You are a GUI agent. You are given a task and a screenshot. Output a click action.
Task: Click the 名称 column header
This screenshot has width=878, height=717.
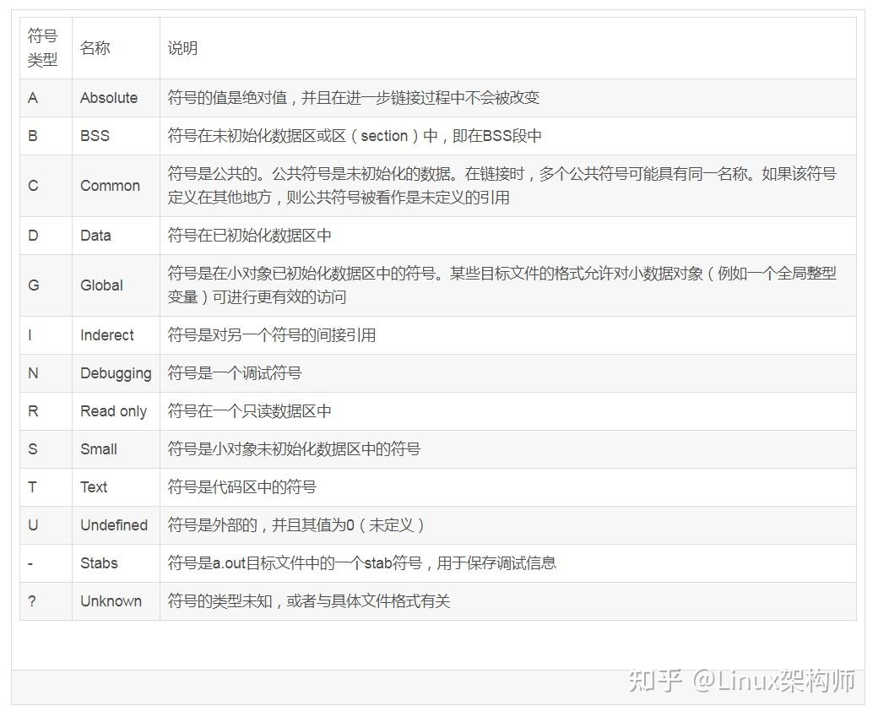click(95, 47)
